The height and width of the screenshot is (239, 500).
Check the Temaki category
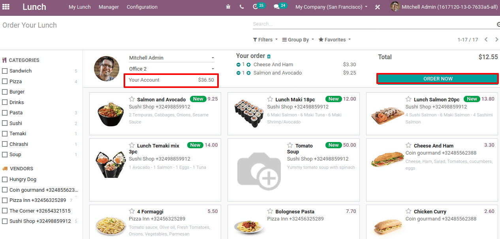(5, 134)
